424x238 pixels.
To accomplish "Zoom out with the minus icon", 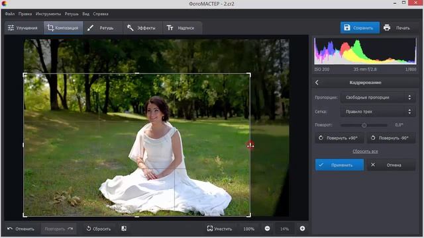I will (267, 229).
